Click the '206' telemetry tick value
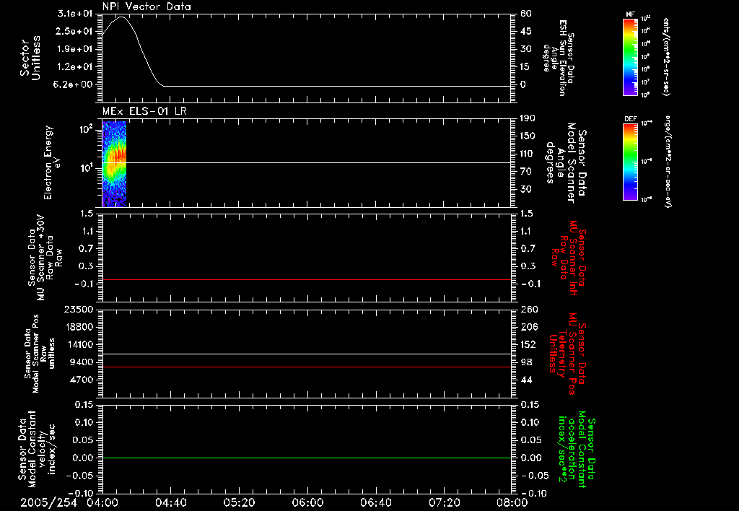The width and height of the screenshot is (739, 511). pos(528,327)
